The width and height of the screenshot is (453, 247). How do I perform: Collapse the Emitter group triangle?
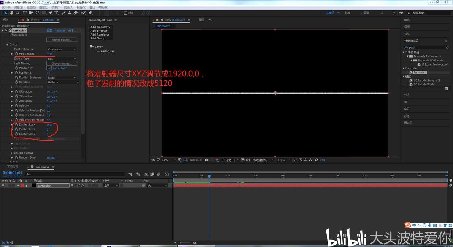(x=7, y=44)
